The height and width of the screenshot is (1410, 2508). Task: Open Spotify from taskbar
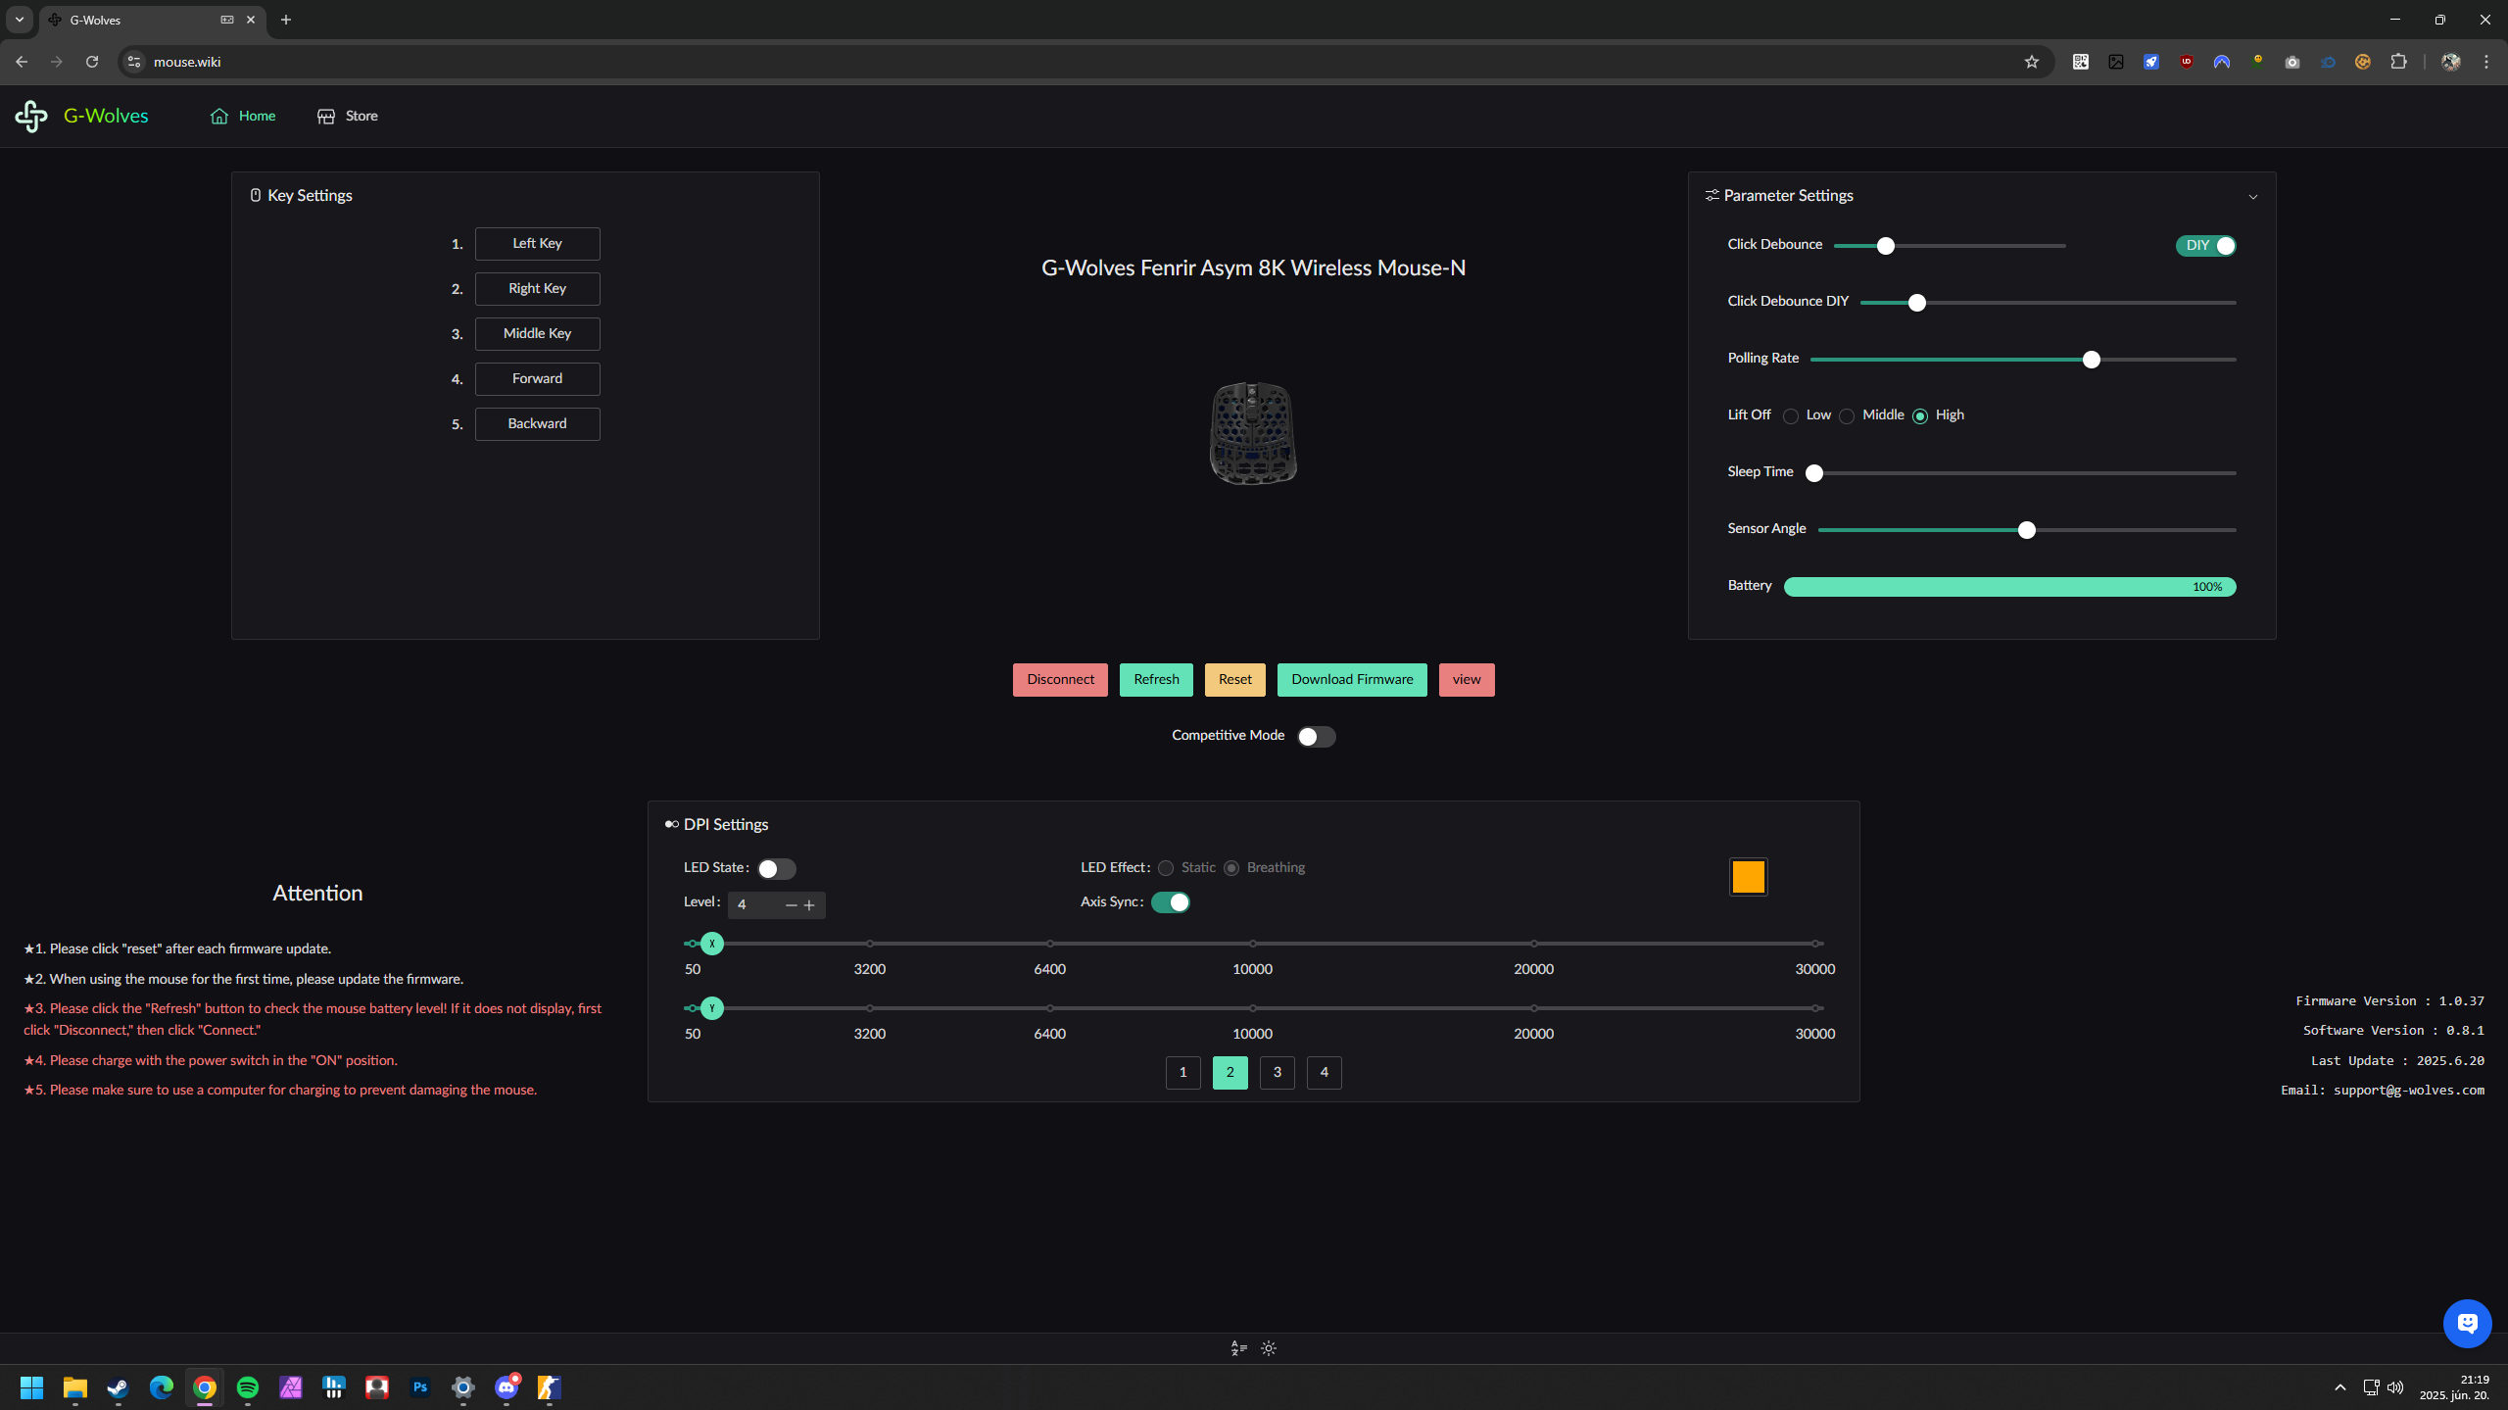pyautogui.click(x=248, y=1387)
